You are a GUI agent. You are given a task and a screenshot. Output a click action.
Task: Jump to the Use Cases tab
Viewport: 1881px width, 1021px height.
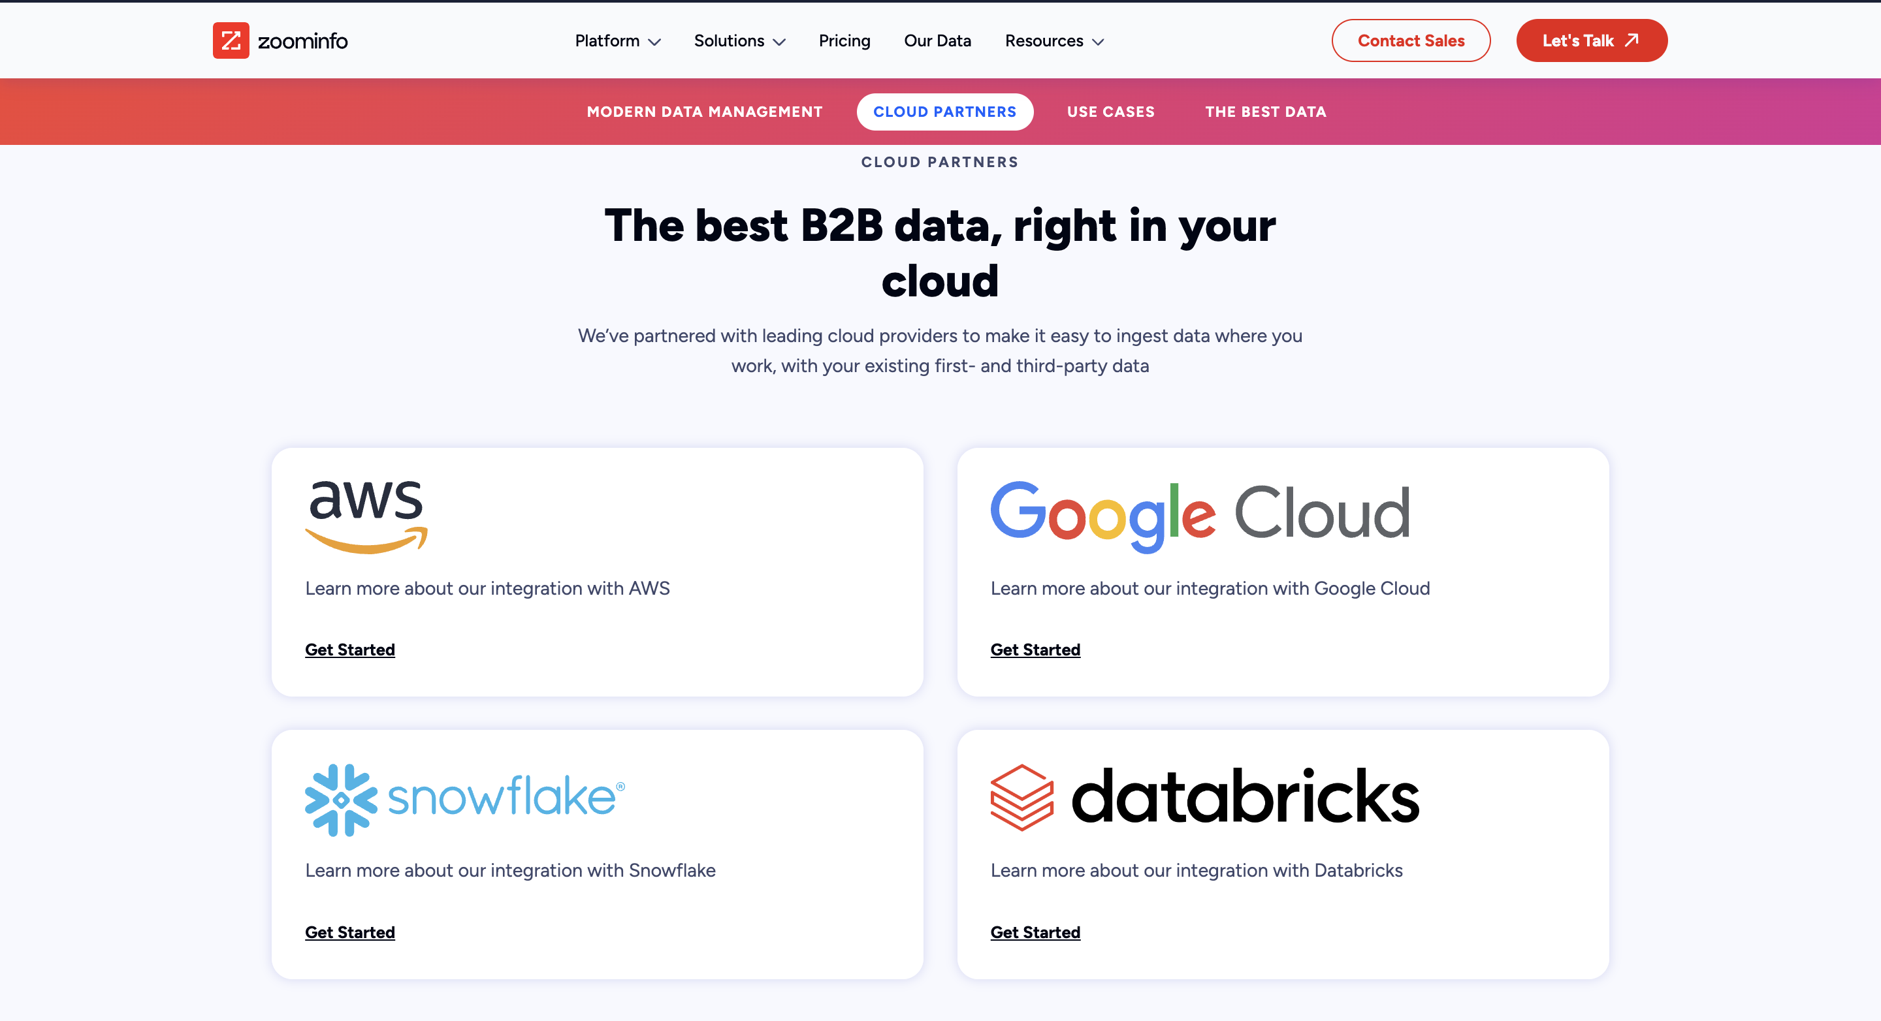coord(1110,112)
